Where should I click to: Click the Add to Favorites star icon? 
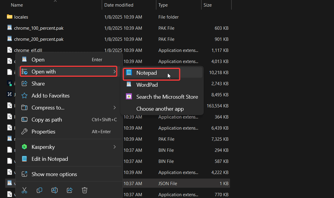click(24, 95)
